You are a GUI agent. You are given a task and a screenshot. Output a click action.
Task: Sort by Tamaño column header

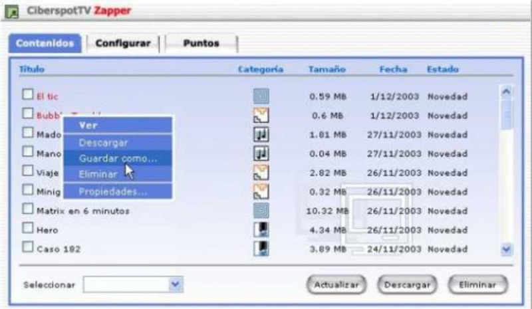point(327,69)
